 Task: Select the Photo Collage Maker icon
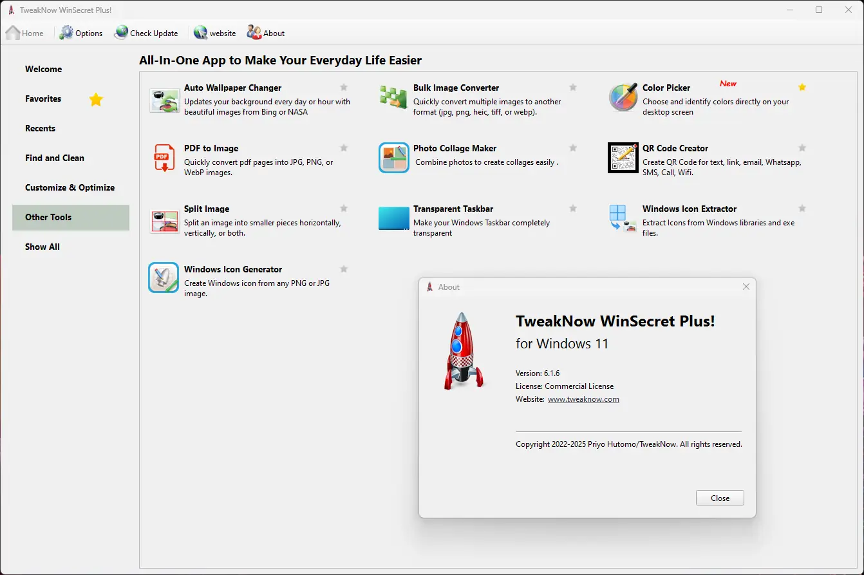394,158
